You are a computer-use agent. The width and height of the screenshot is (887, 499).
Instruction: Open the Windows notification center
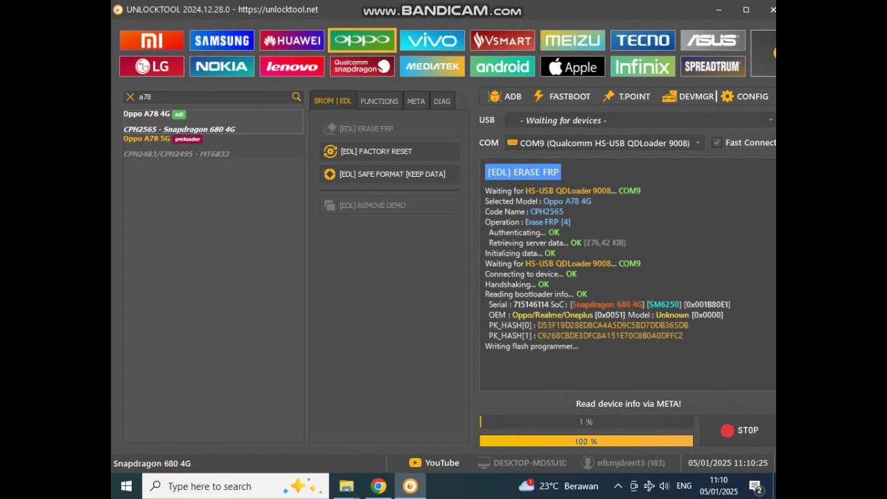coord(756,487)
